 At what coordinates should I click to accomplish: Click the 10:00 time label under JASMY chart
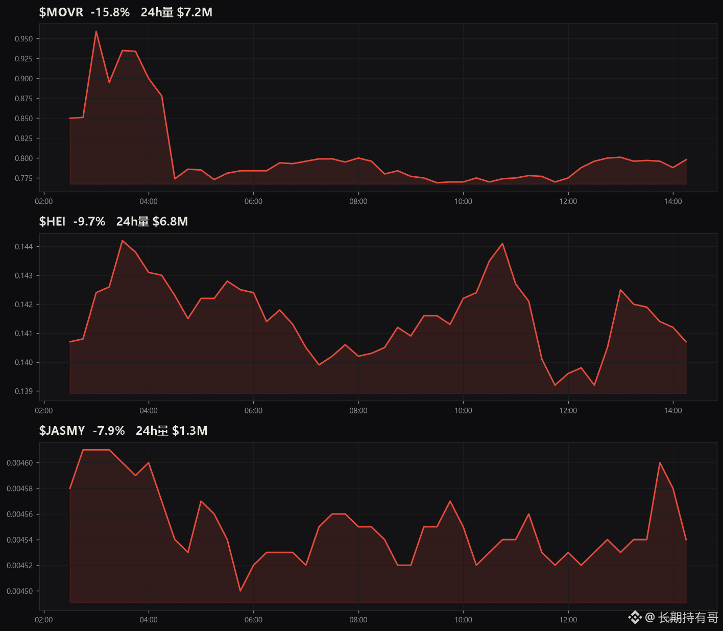point(464,620)
